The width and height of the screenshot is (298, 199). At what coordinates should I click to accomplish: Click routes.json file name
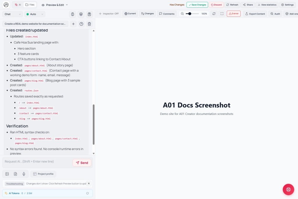pos(31,91)
